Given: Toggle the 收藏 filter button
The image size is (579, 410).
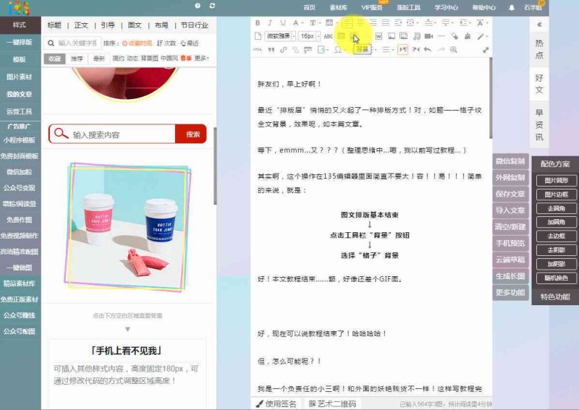Looking at the screenshot, I should click(x=55, y=59).
